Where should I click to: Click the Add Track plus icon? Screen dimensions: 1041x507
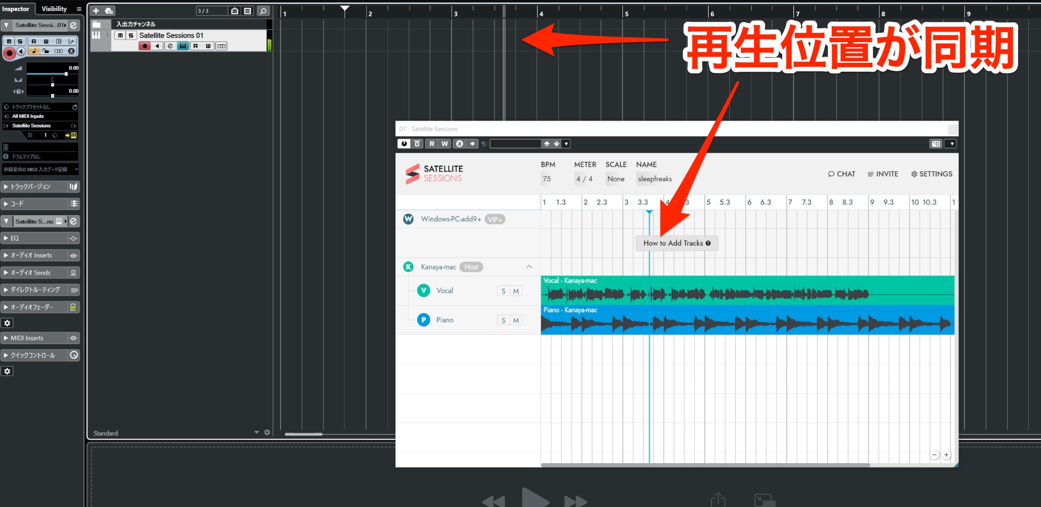click(x=96, y=11)
